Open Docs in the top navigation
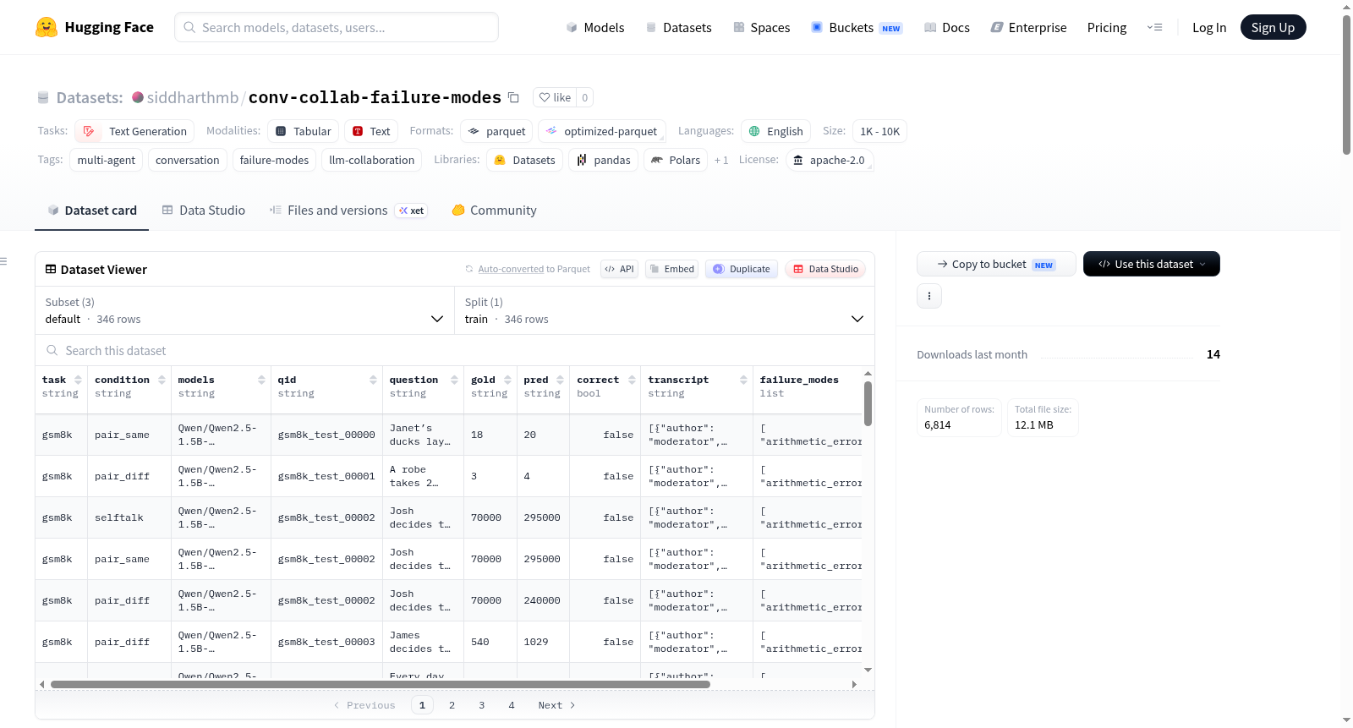Image resolution: width=1353 pixels, height=728 pixels. click(947, 27)
